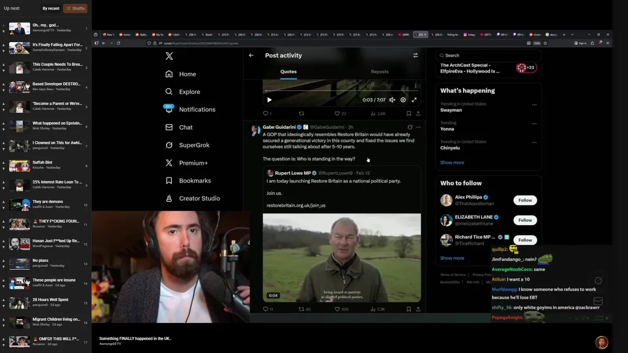Open the Premium+ icon
This screenshot has height=353, width=628.
point(169,163)
